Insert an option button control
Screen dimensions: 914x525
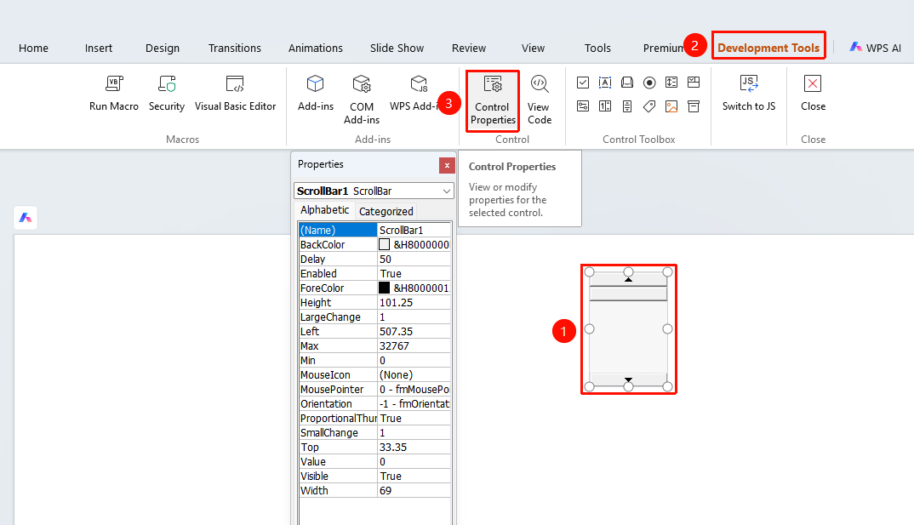[x=649, y=83]
